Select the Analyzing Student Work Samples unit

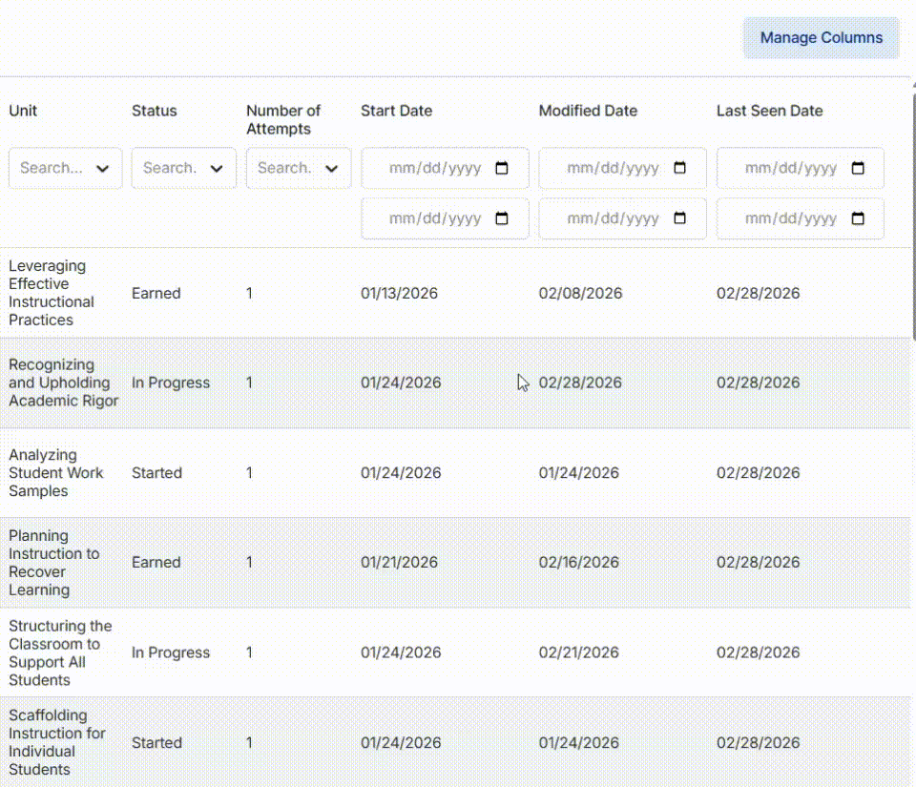point(56,473)
